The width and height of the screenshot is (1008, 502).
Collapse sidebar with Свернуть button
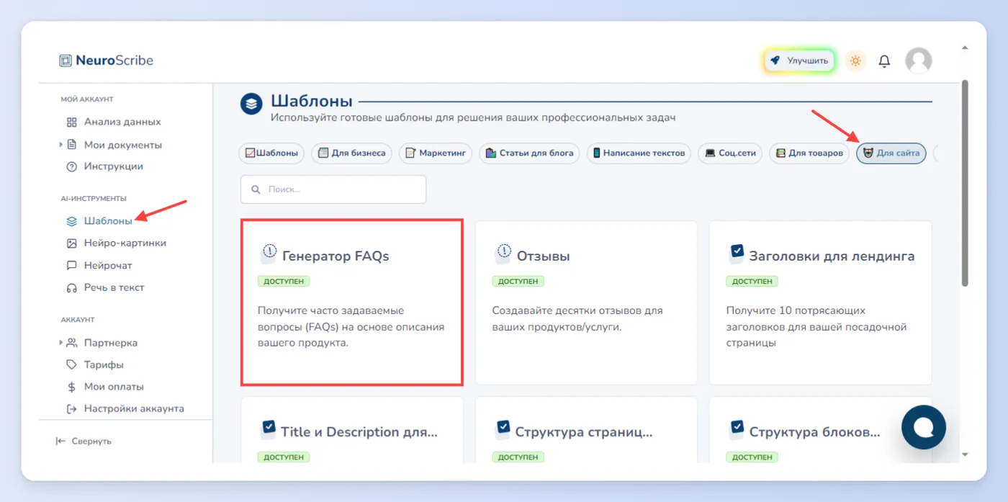click(x=84, y=442)
